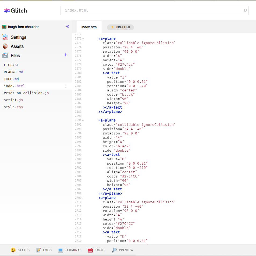Click the Settings carp streamer icon
This screenshot has height=256, width=256.
5,37
